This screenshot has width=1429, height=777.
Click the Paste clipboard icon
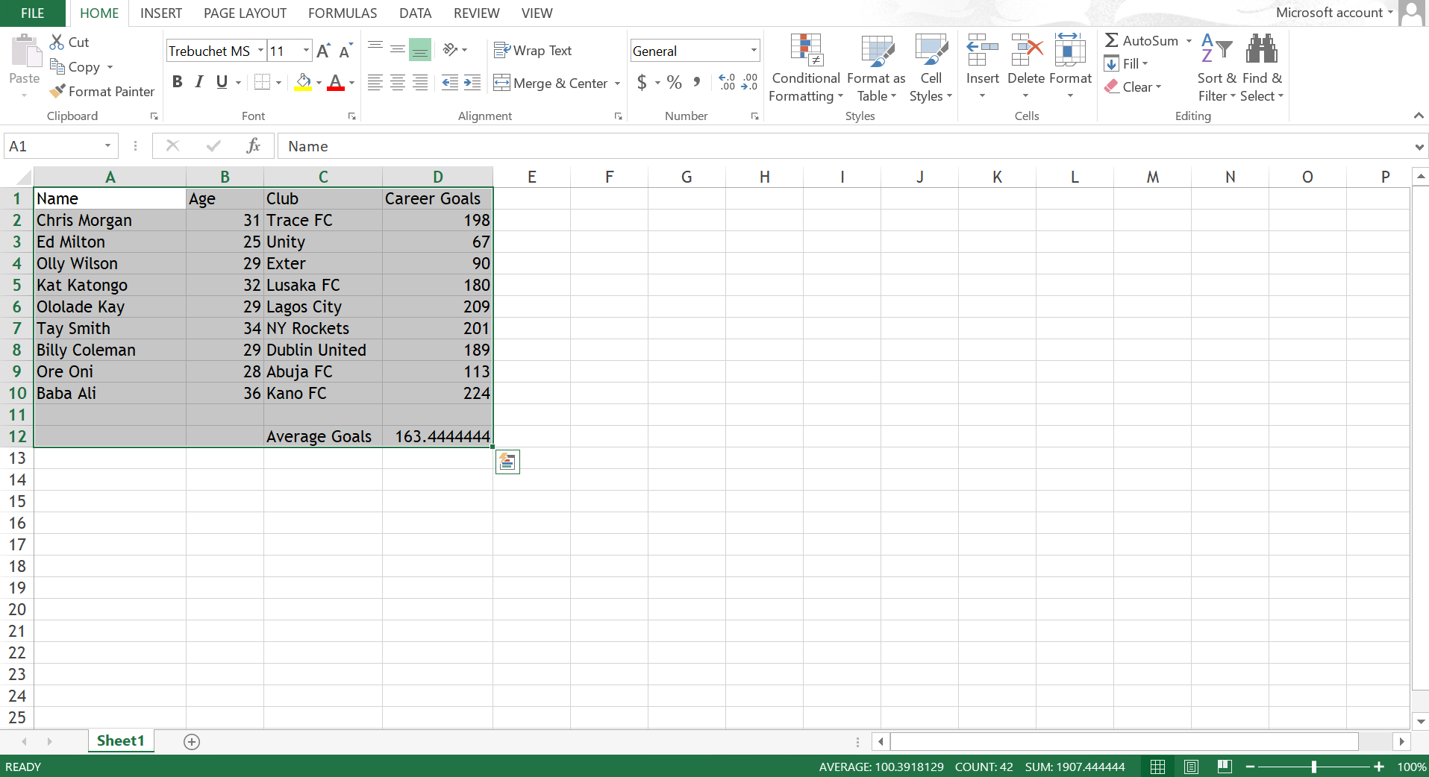26,51
